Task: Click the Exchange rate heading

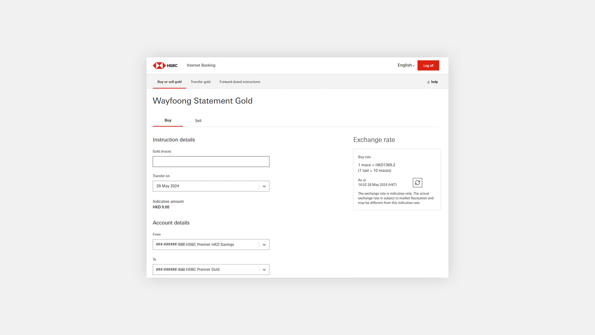Action: click(374, 140)
